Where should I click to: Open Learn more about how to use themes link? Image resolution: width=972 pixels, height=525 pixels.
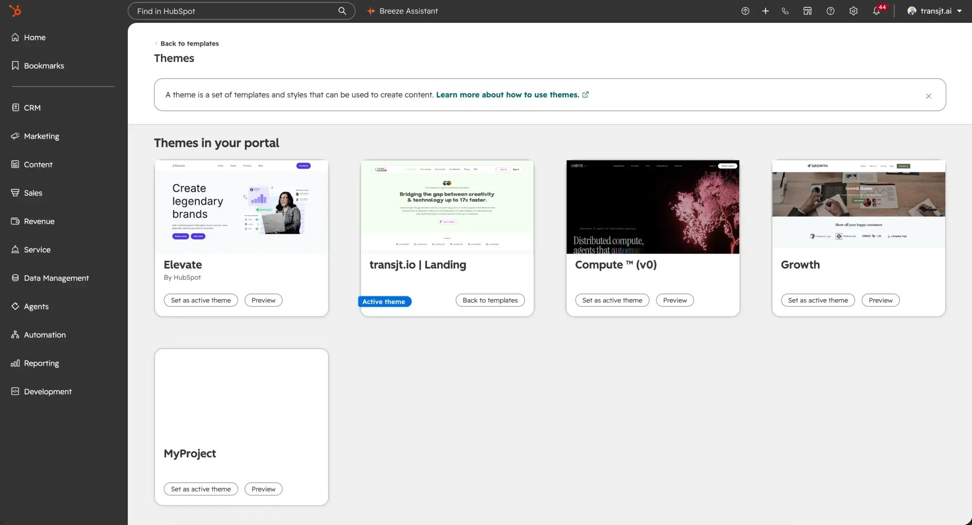coord(512,95)
